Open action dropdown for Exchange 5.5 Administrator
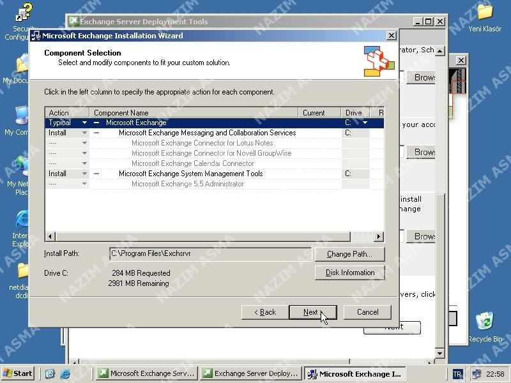511x383 pixels. 84,184
